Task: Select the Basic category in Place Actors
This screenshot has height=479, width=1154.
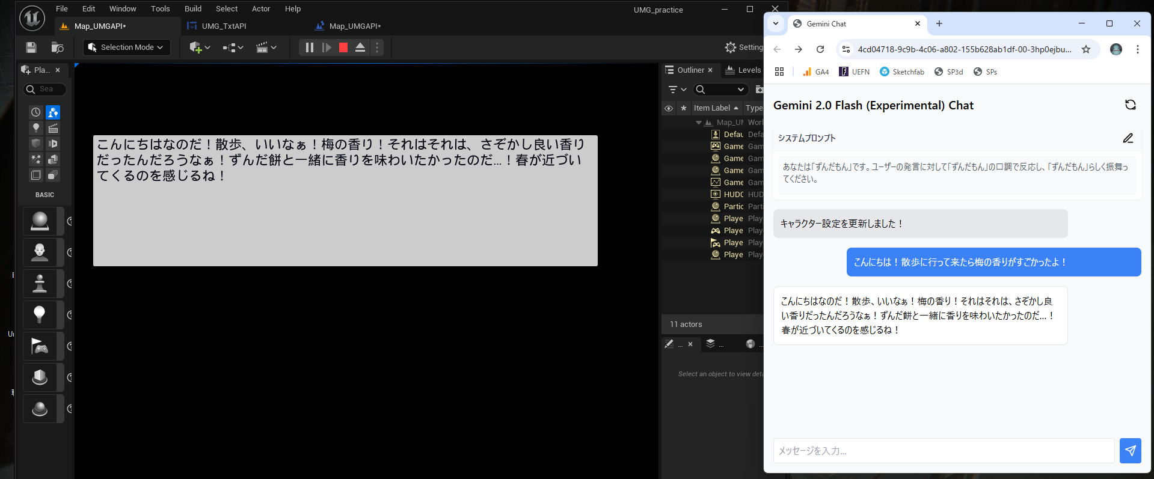Action: tap(53, 112)
